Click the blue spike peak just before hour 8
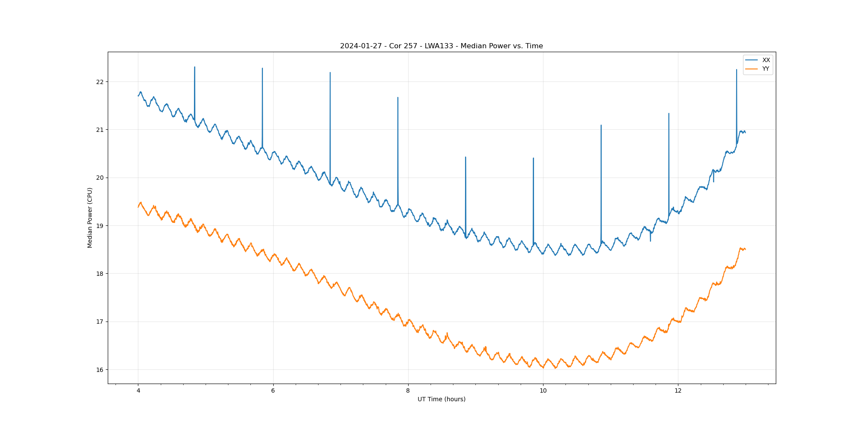The height and width of the screenshot is (431, 862). coord(398,98)
